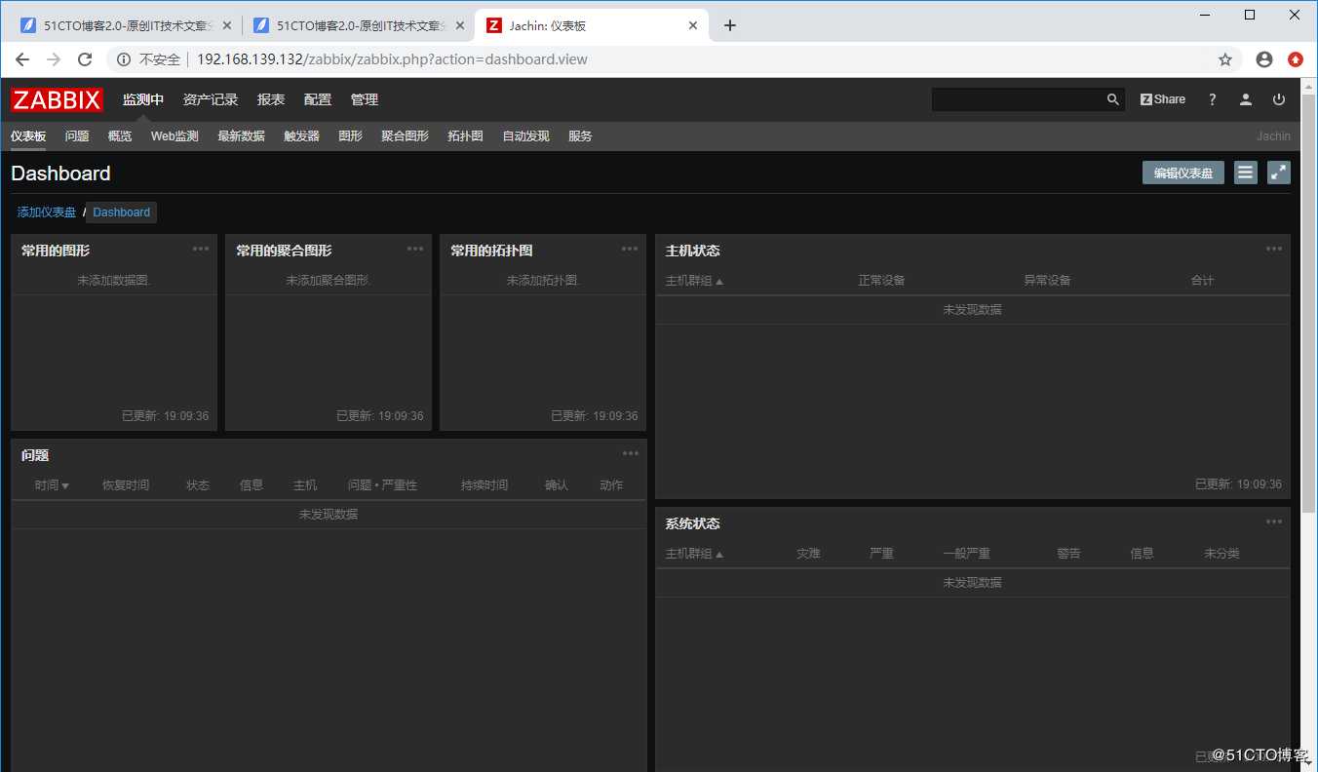Close the Jachin: 仪表板 tab
Image resolution: width=1318 pixels, height=772 pixels.
[694, 25]
